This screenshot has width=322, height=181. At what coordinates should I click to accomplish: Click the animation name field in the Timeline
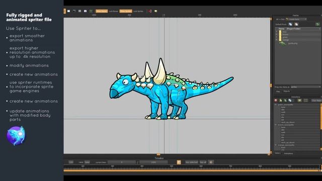tap(87, 162)
